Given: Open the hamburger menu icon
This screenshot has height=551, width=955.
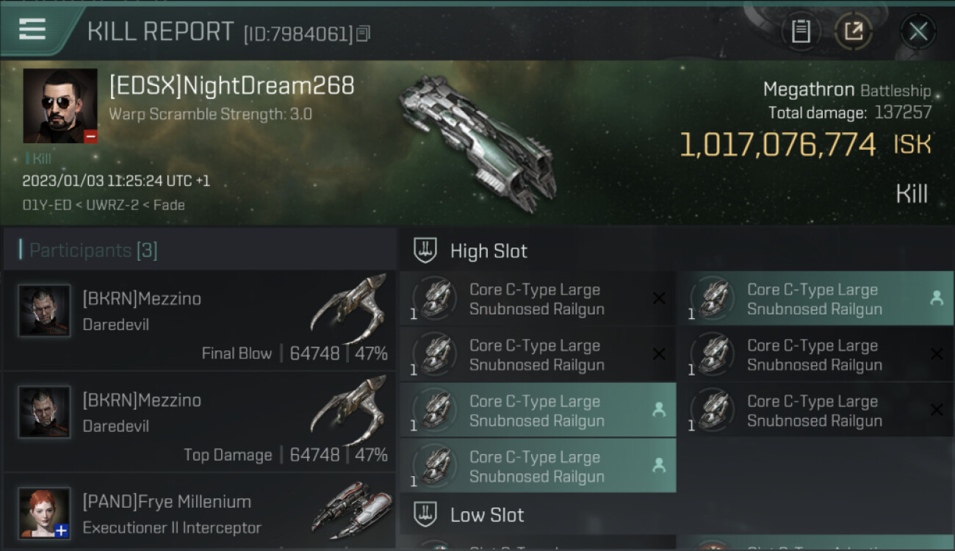Looking at the screenshot, I should pos(32,29).
